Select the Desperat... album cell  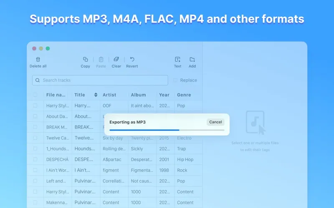142,159
